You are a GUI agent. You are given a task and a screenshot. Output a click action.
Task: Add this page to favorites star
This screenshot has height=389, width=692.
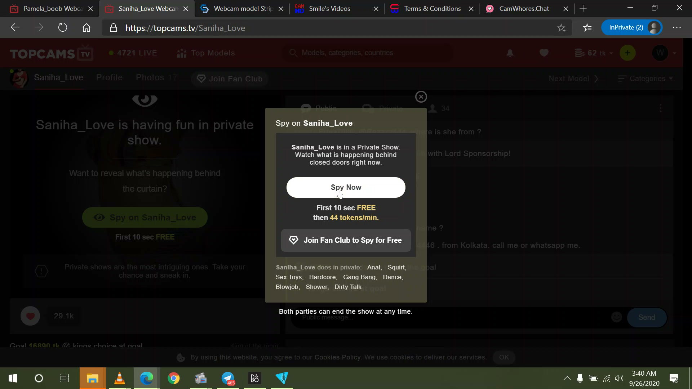tap(561, 28)
